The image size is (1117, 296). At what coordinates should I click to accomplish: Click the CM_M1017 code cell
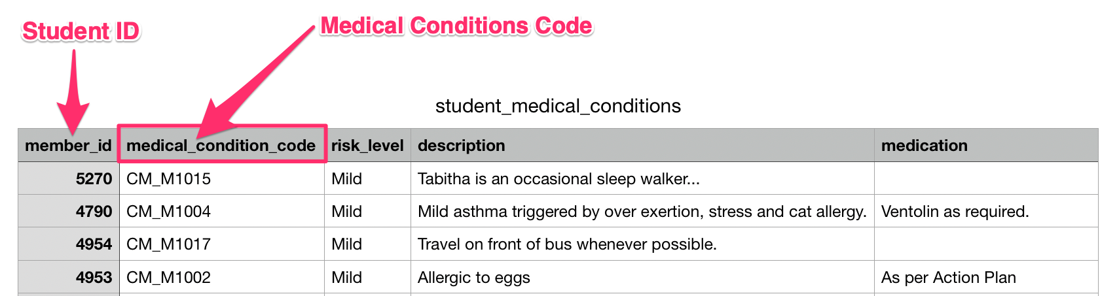(x=222, y=244)
